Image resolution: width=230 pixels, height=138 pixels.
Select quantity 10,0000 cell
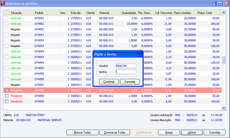pyautogui.click(x=132, y=24)
